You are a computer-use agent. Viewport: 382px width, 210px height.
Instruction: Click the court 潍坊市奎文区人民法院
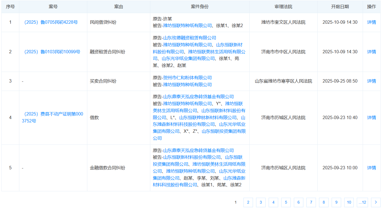(283, 22)
